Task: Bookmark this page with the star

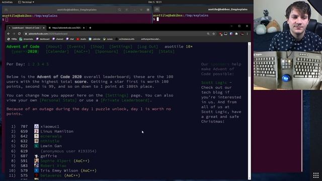Action: click(214, 34)
